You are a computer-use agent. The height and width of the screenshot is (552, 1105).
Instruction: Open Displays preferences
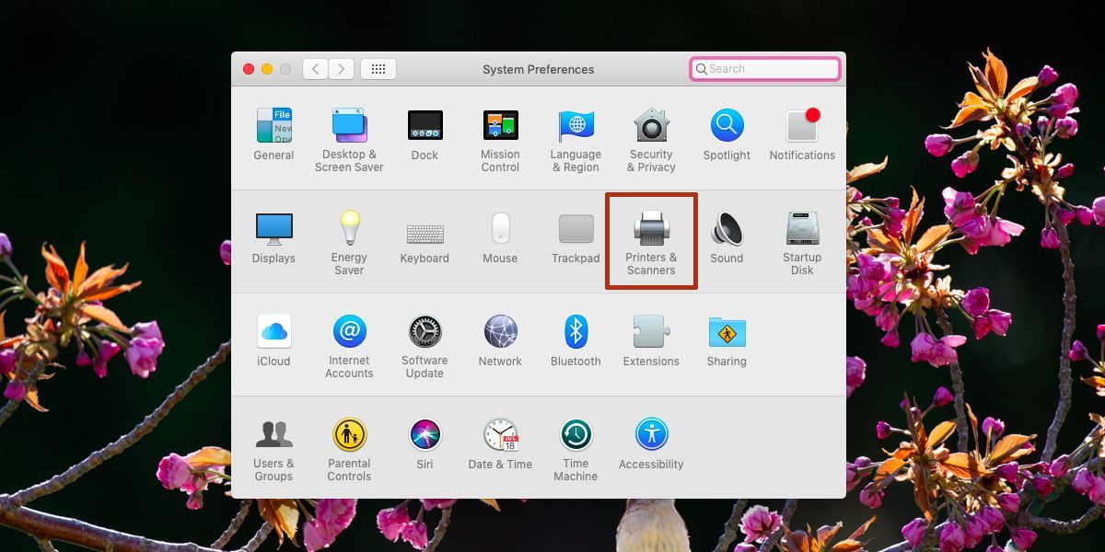273,237
